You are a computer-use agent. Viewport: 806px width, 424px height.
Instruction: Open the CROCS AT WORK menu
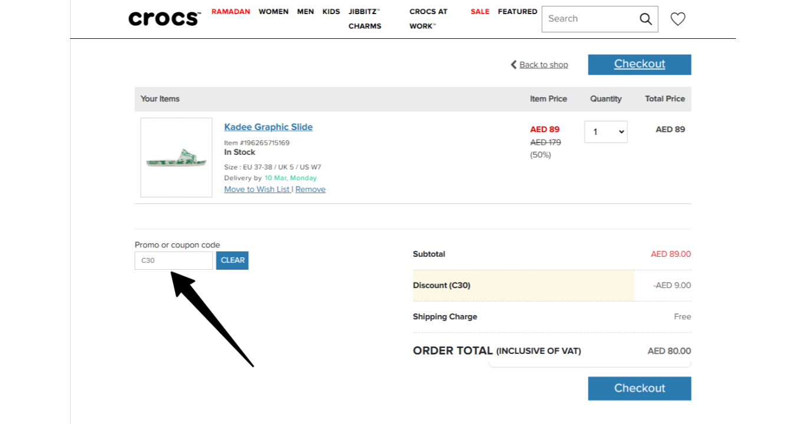point(428,19)
